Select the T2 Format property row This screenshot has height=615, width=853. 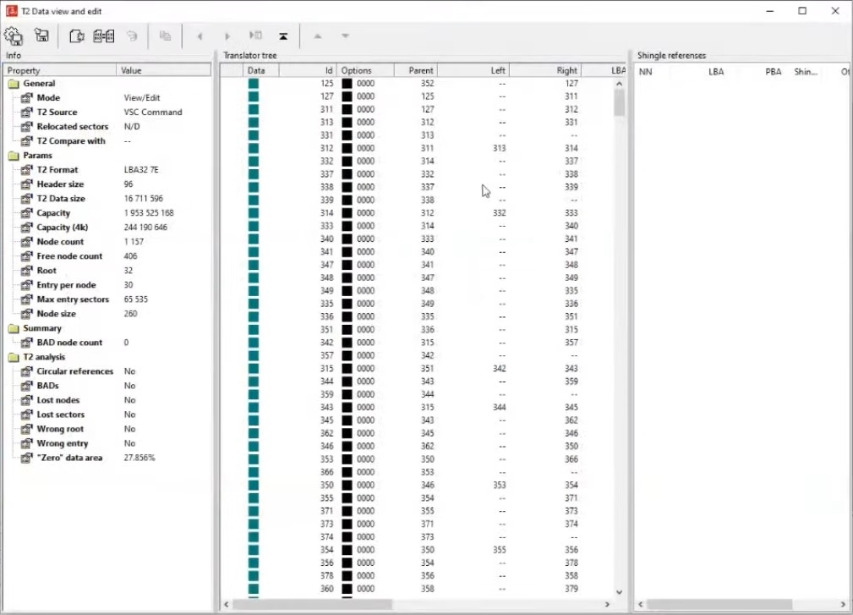coord(107,170)
